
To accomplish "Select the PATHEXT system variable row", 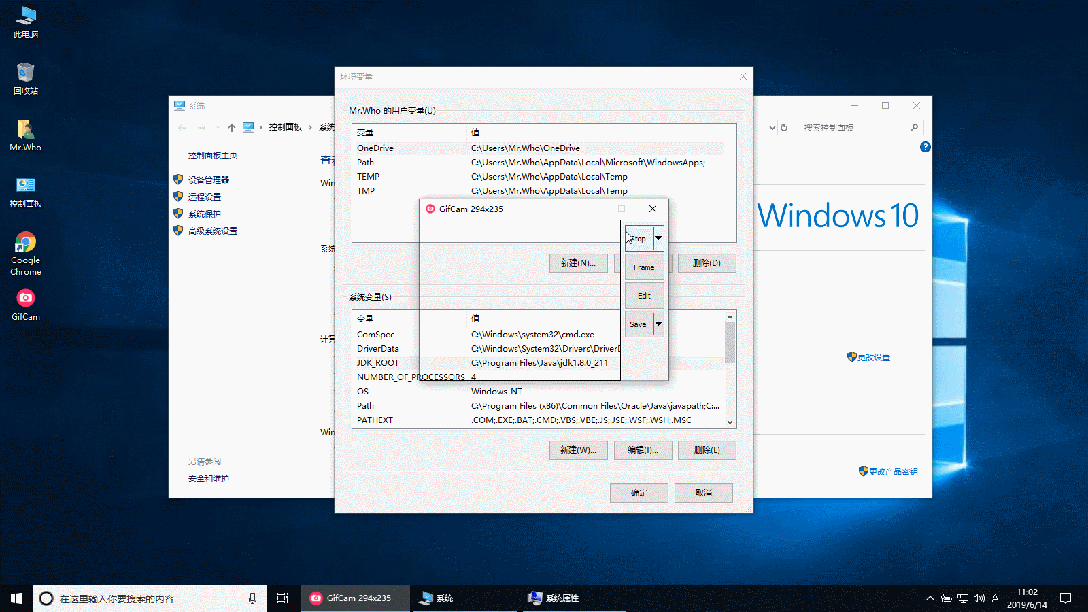I will click(x=538, y=420).
